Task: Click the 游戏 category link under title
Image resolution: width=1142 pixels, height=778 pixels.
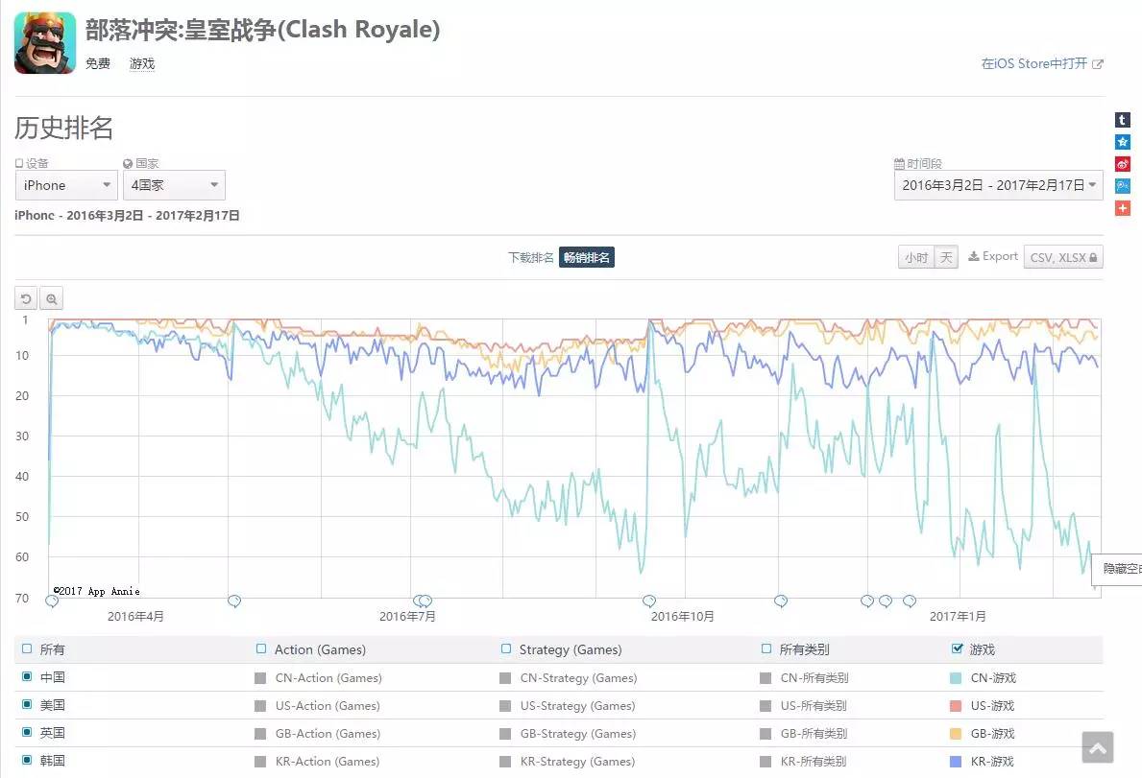Action: click(x=142, y=64)
